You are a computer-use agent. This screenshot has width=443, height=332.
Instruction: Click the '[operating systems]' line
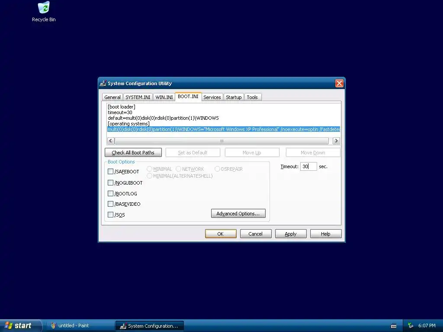tap(128, 124)
